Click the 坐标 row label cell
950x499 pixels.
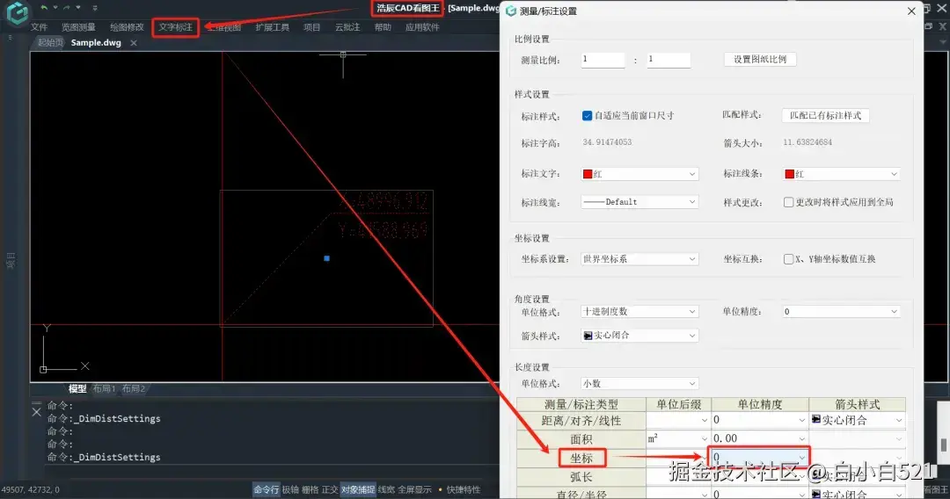(x=581, y=459)
